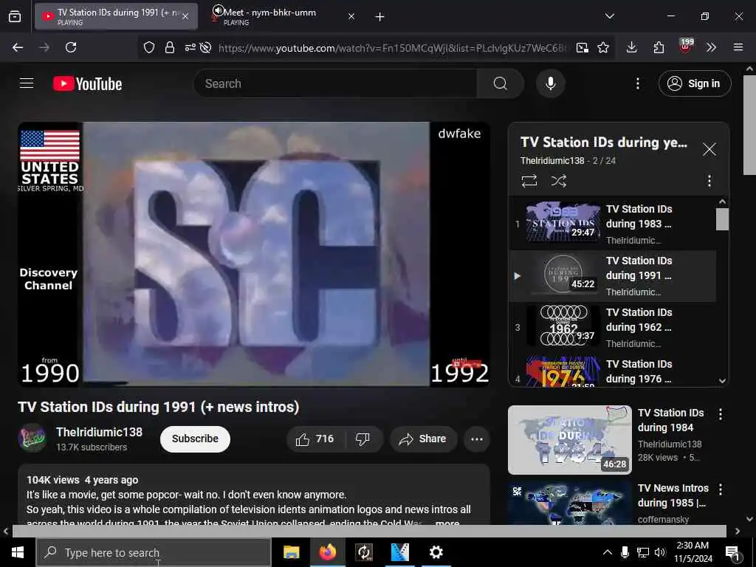Viewport: 756px width, 567px height.
Task: Click into the YouTube Search field
Action: [336, 83]
